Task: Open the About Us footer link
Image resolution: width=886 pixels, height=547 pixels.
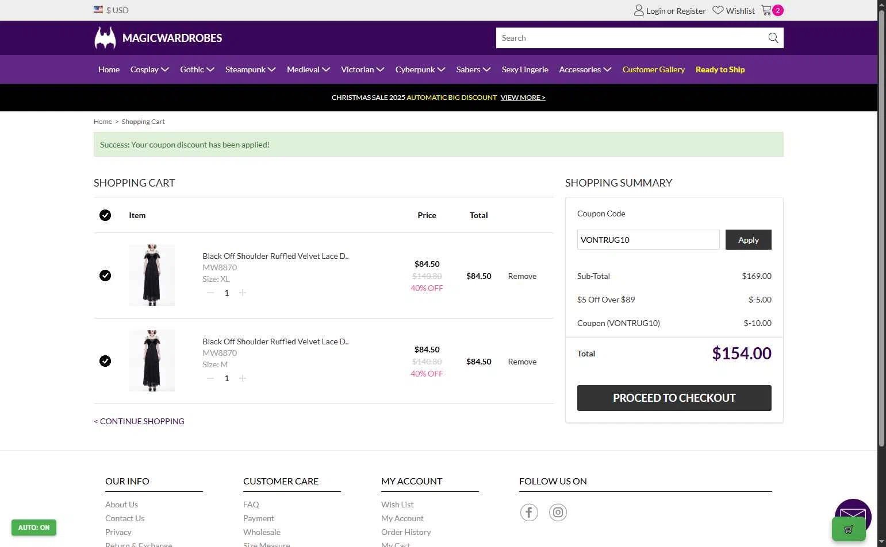Action: pos(121,505)
